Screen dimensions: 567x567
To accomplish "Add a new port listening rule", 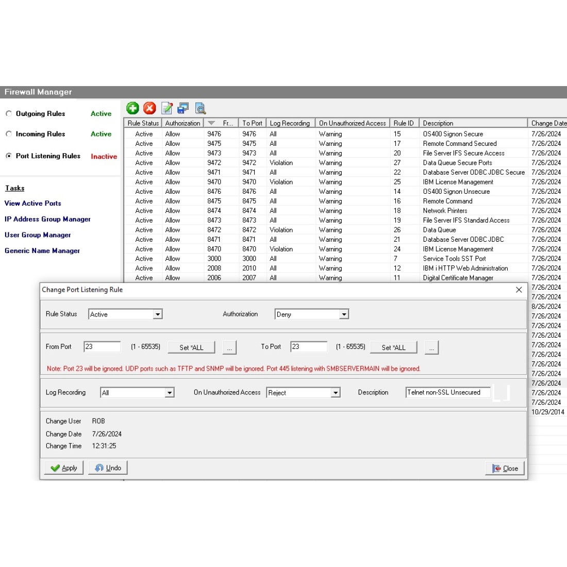I will (x=133, y=108).
